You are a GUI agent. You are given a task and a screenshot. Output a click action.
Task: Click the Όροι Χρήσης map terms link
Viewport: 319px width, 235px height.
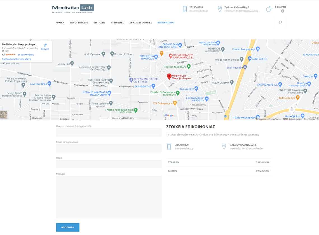point(309,119)
